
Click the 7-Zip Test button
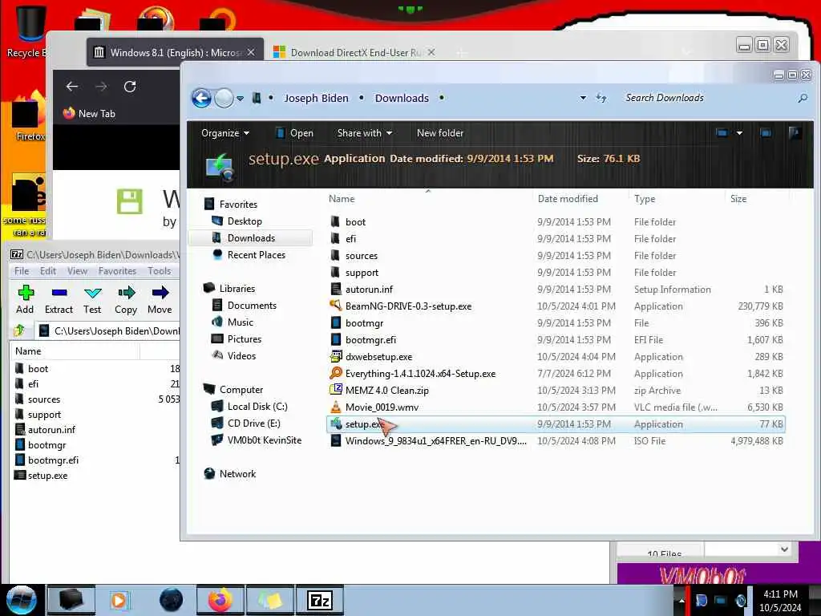point(92,300)
